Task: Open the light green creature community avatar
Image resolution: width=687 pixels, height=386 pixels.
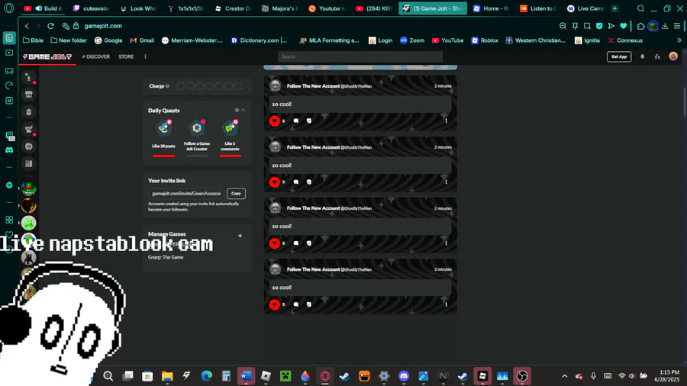Action: (x=28, y=223)
